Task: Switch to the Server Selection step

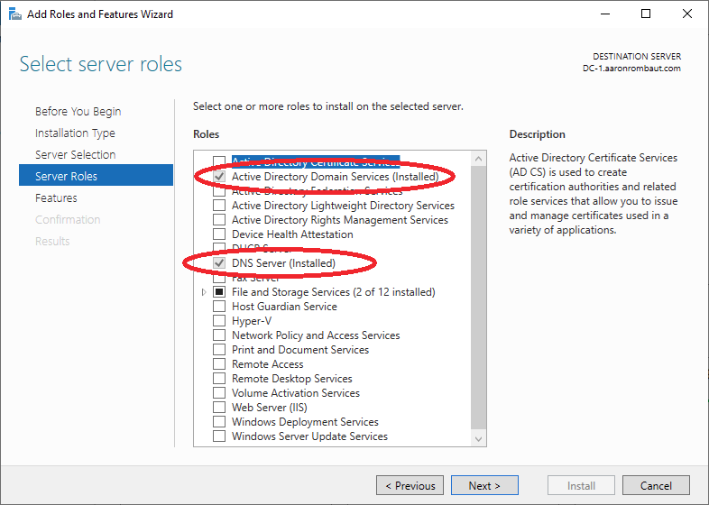Action: pos(75,155)
